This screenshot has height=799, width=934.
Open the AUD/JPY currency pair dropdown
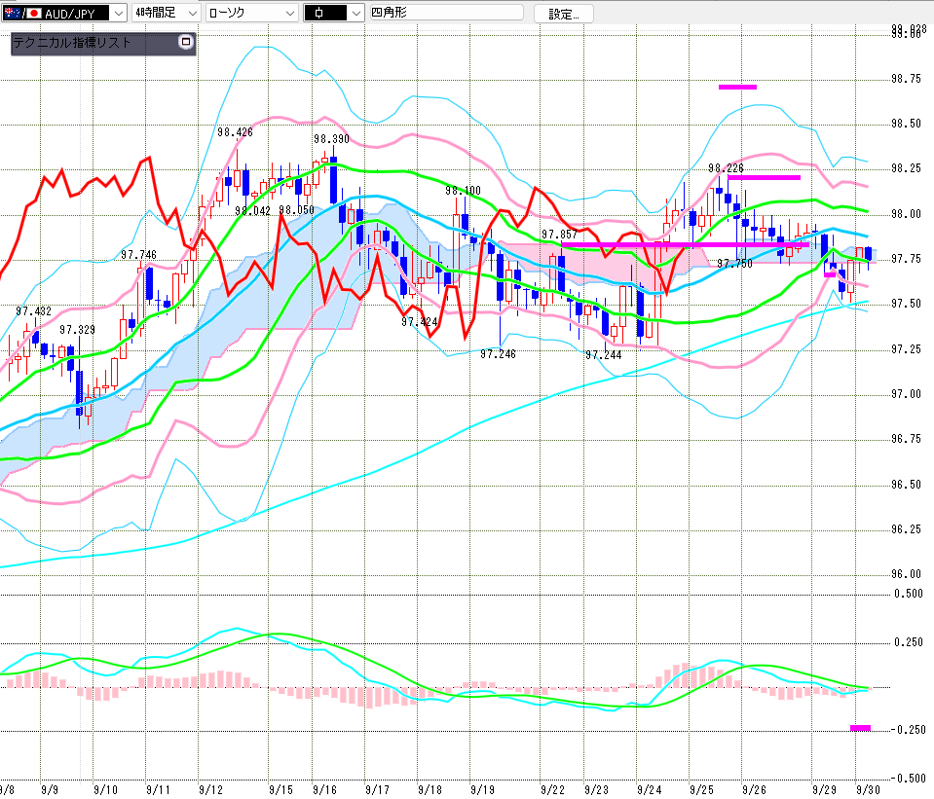[119, 13]
